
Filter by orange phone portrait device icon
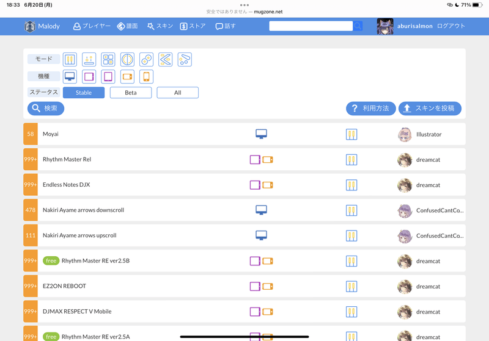[146, 77]
